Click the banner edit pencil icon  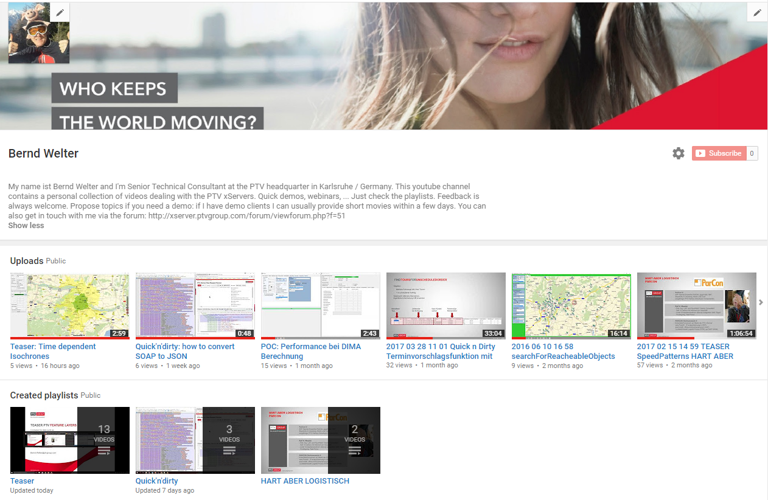pyautogui.click(x=757, y=12)
